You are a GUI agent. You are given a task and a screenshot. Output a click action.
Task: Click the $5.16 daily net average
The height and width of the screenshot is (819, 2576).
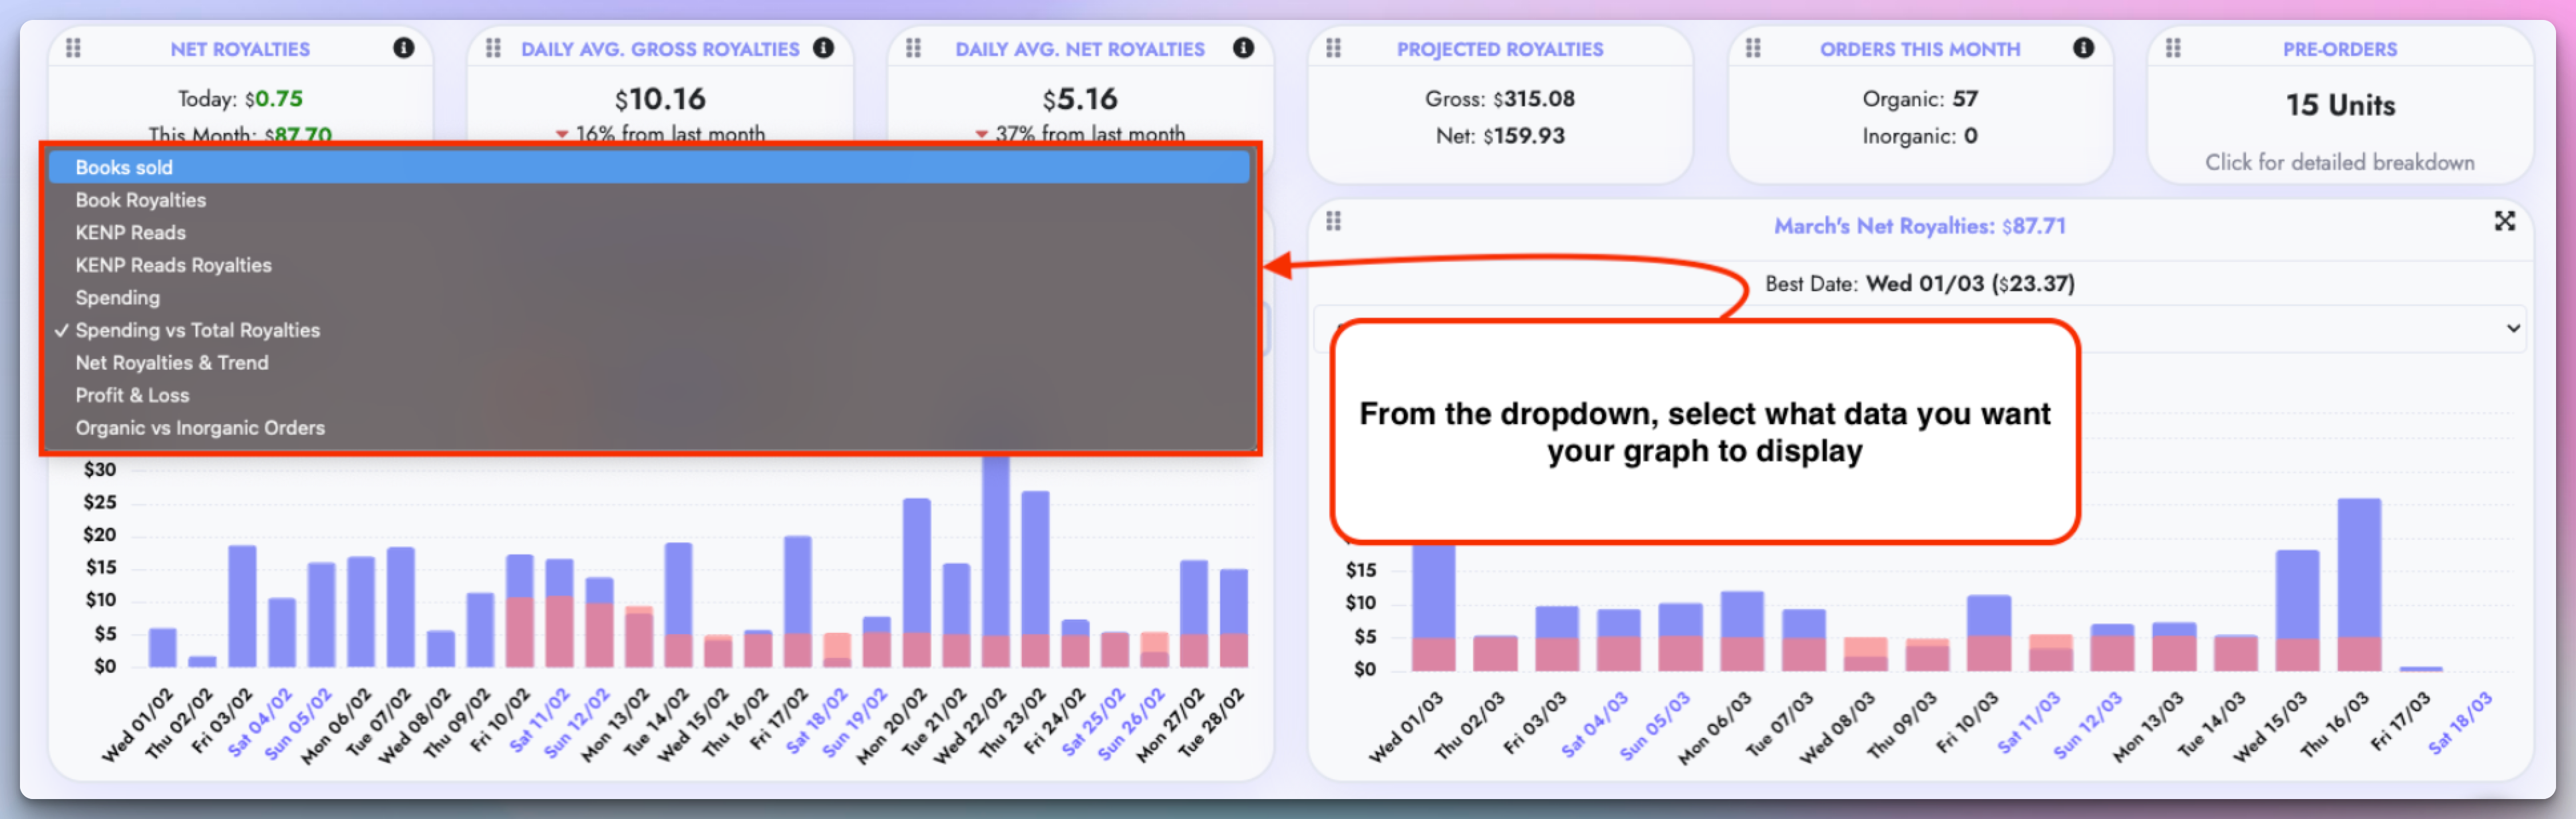1080,99
